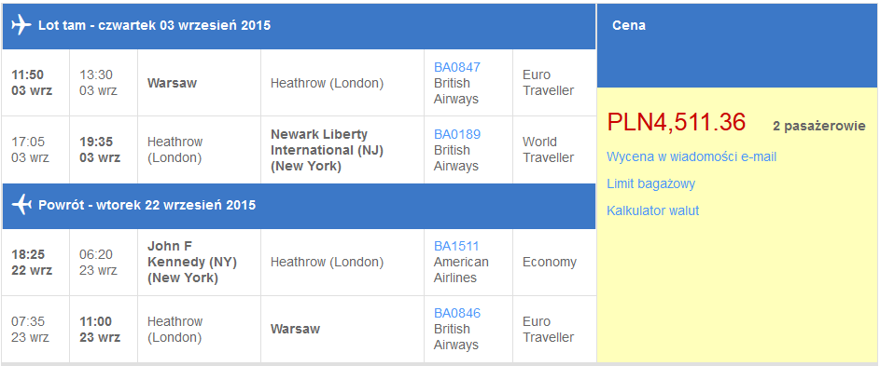Click the Economy cabin class cell

tap(554, 263)
